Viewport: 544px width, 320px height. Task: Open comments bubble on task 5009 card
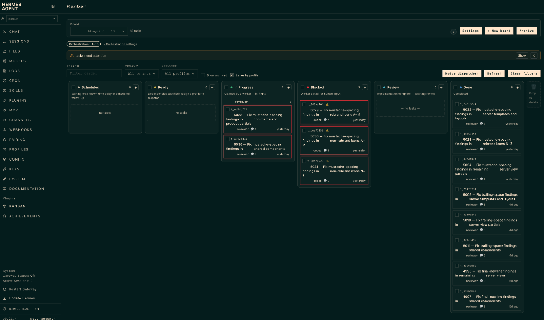[481, 204]
